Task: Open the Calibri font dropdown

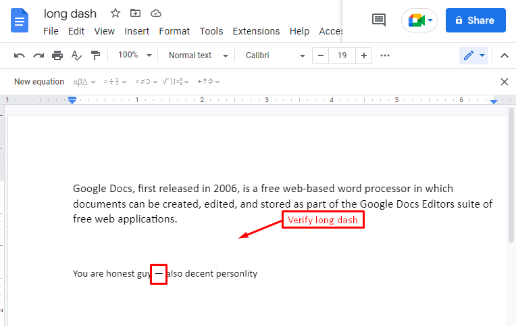Action: pos(275,55)
